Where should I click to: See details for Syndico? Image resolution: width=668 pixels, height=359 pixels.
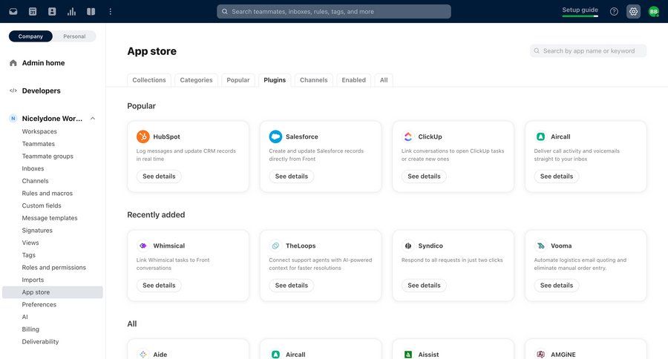tap(424, 286)
